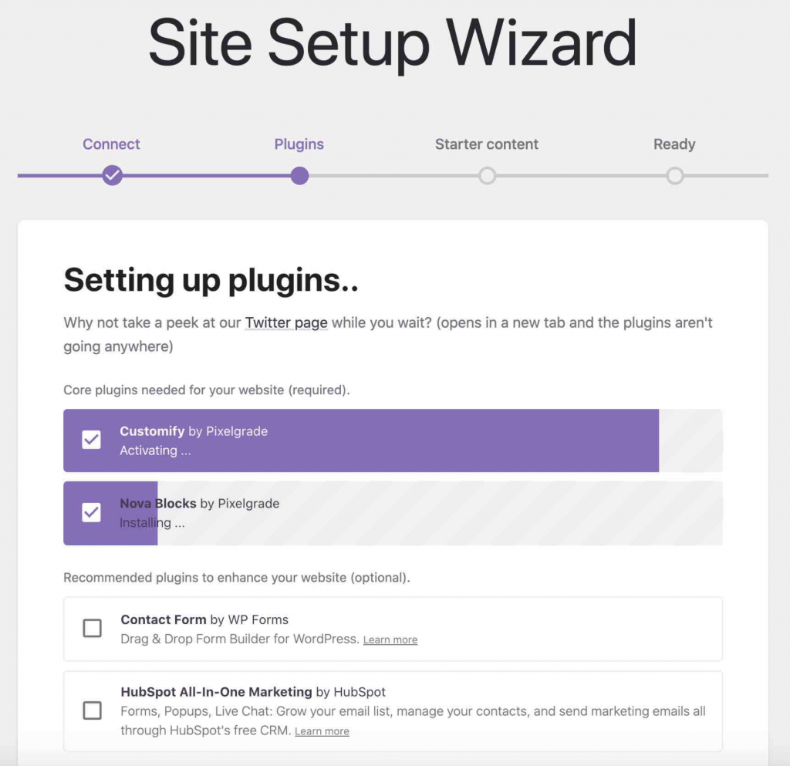
Task: Select the Connect step label
Action: (111, 143)
